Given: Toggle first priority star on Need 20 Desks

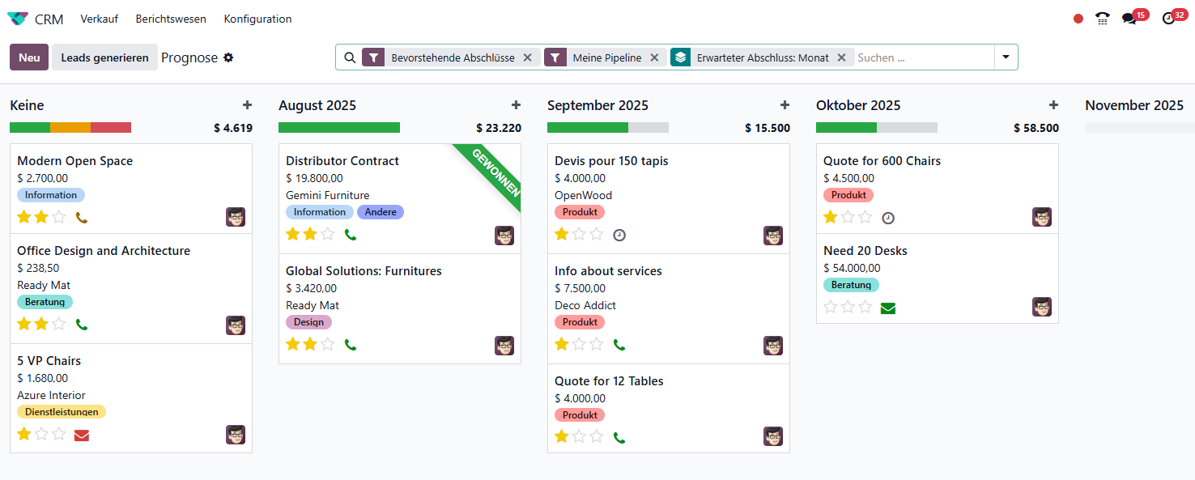Looking at the screenshot, I should [x=831, y=307].
